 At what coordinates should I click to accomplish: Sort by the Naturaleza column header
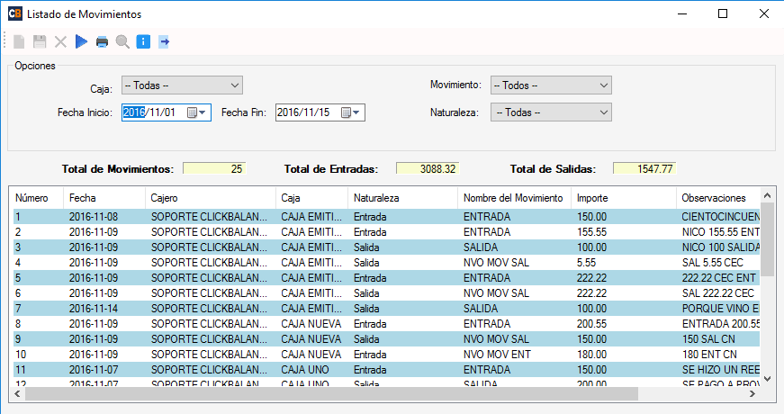tap(402, 198)
